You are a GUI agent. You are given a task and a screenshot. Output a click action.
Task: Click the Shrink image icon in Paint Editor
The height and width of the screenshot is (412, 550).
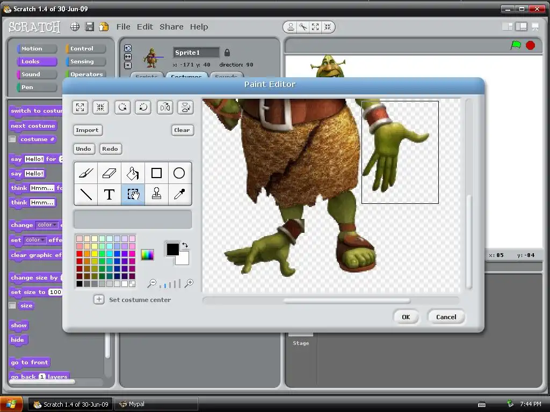click(x=100, y=107)
